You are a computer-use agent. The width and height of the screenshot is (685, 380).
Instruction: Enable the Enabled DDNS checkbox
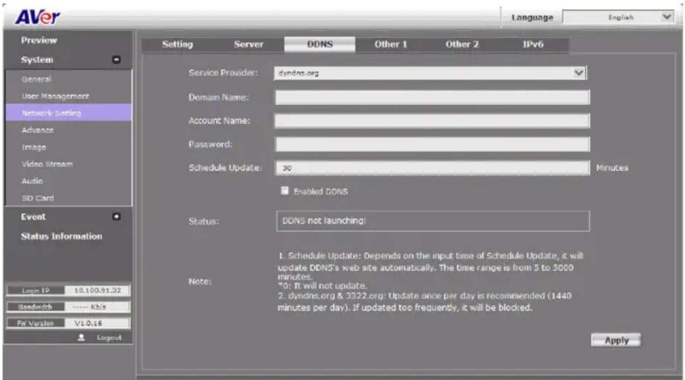click(x=284, y=191)
